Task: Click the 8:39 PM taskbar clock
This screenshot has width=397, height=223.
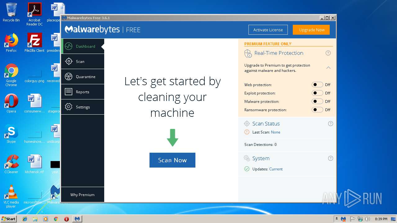Action: tap(381, 219)
